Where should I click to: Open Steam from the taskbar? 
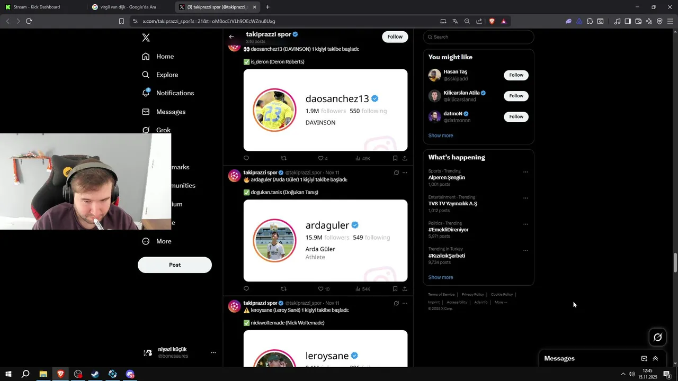(95, 374)
